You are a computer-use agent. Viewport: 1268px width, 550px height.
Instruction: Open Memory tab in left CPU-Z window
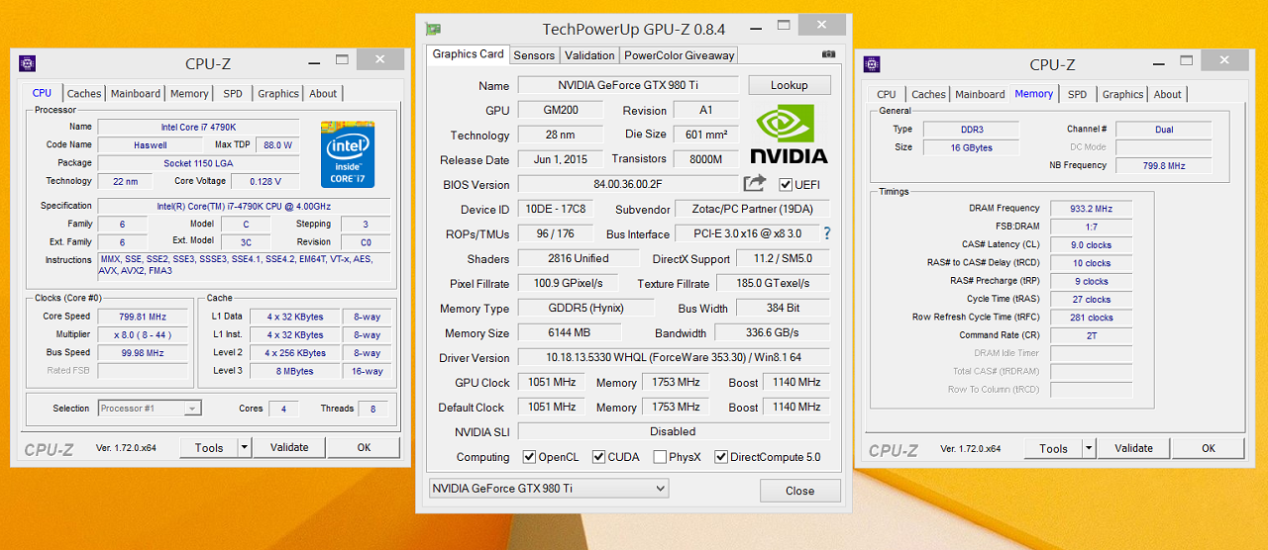[x=189, y=93]
